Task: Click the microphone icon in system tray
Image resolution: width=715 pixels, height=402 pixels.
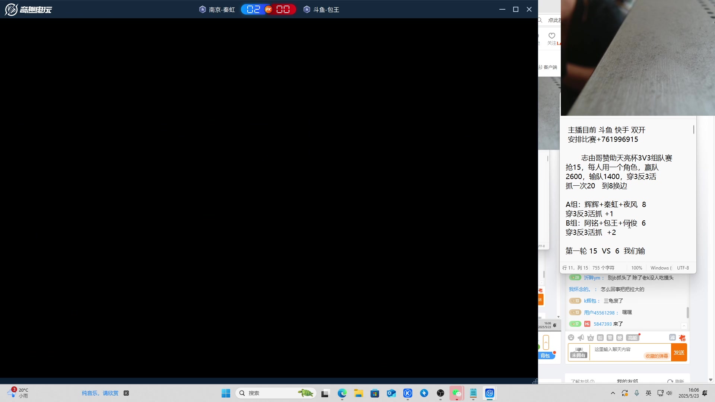Action: [x=637, y=393]
